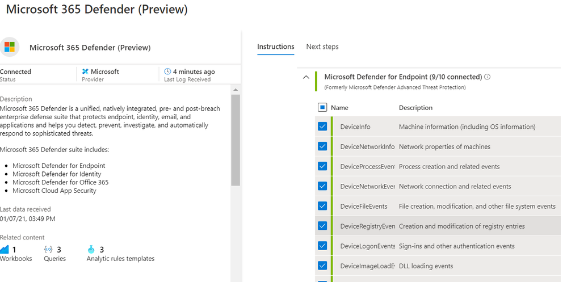
Task: Collapse the Microsoft Defender for Endpoint section
Action: tap(306, 77)
